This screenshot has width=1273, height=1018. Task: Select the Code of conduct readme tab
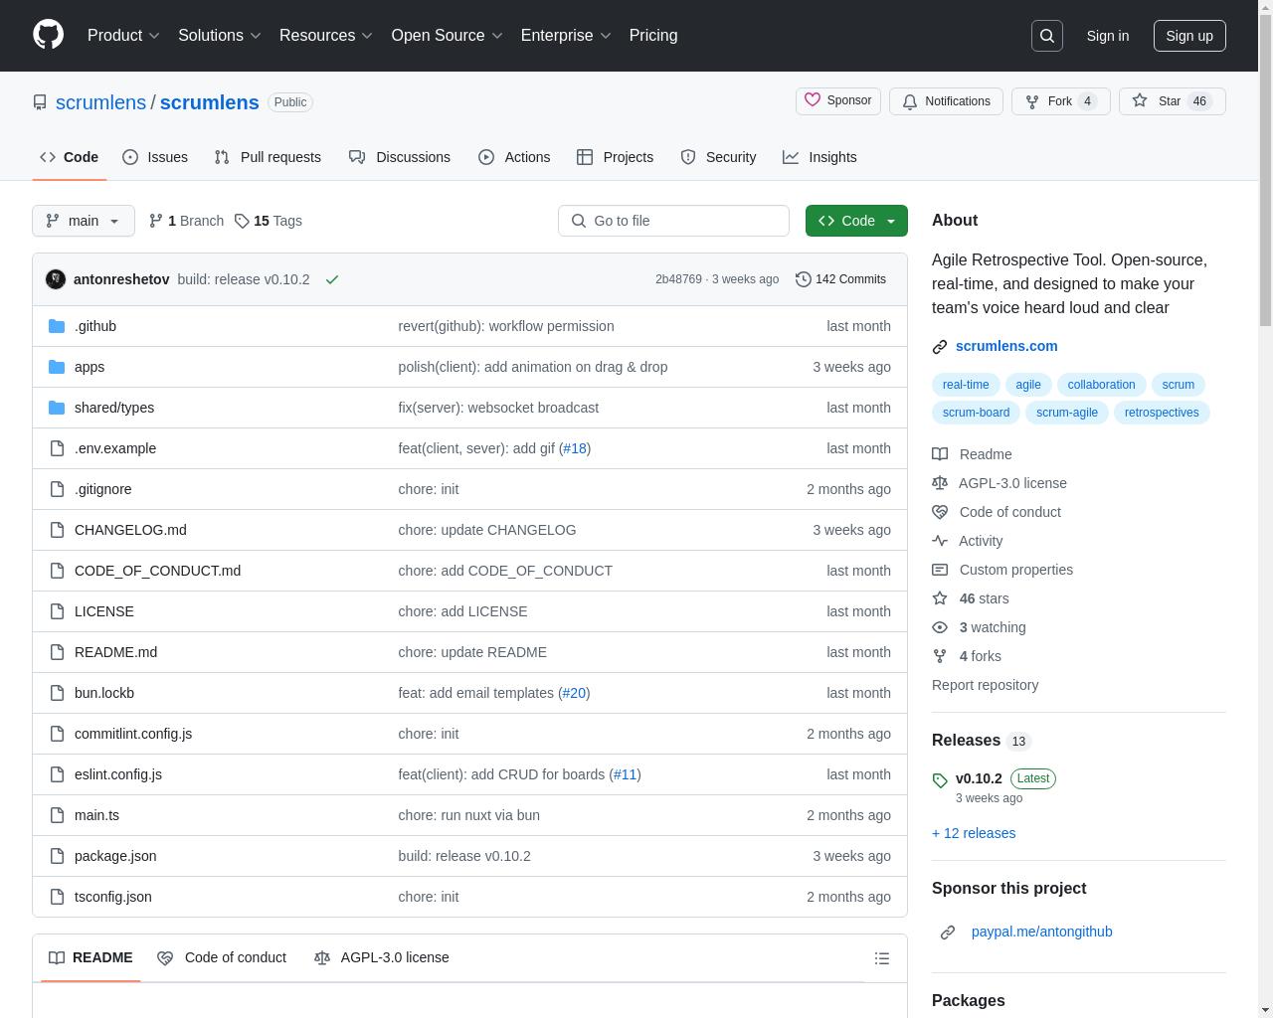(x=222, y=957)
